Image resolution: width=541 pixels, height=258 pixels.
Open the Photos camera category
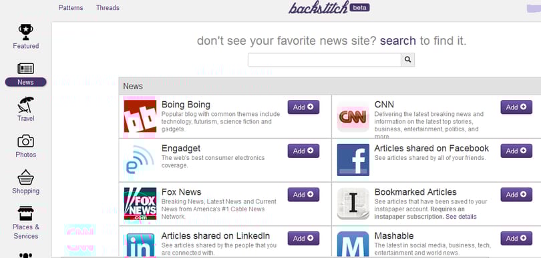tap(26, 146)
